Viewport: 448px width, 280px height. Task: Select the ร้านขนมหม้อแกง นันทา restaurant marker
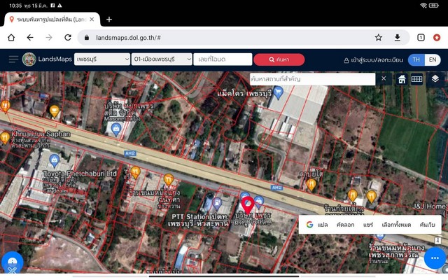click(169, 180)
